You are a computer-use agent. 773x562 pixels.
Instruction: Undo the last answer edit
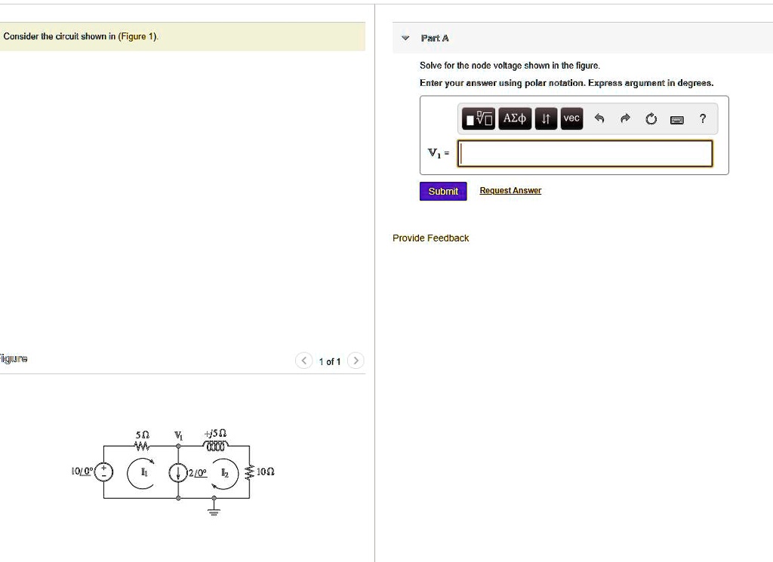pos(599,118)
